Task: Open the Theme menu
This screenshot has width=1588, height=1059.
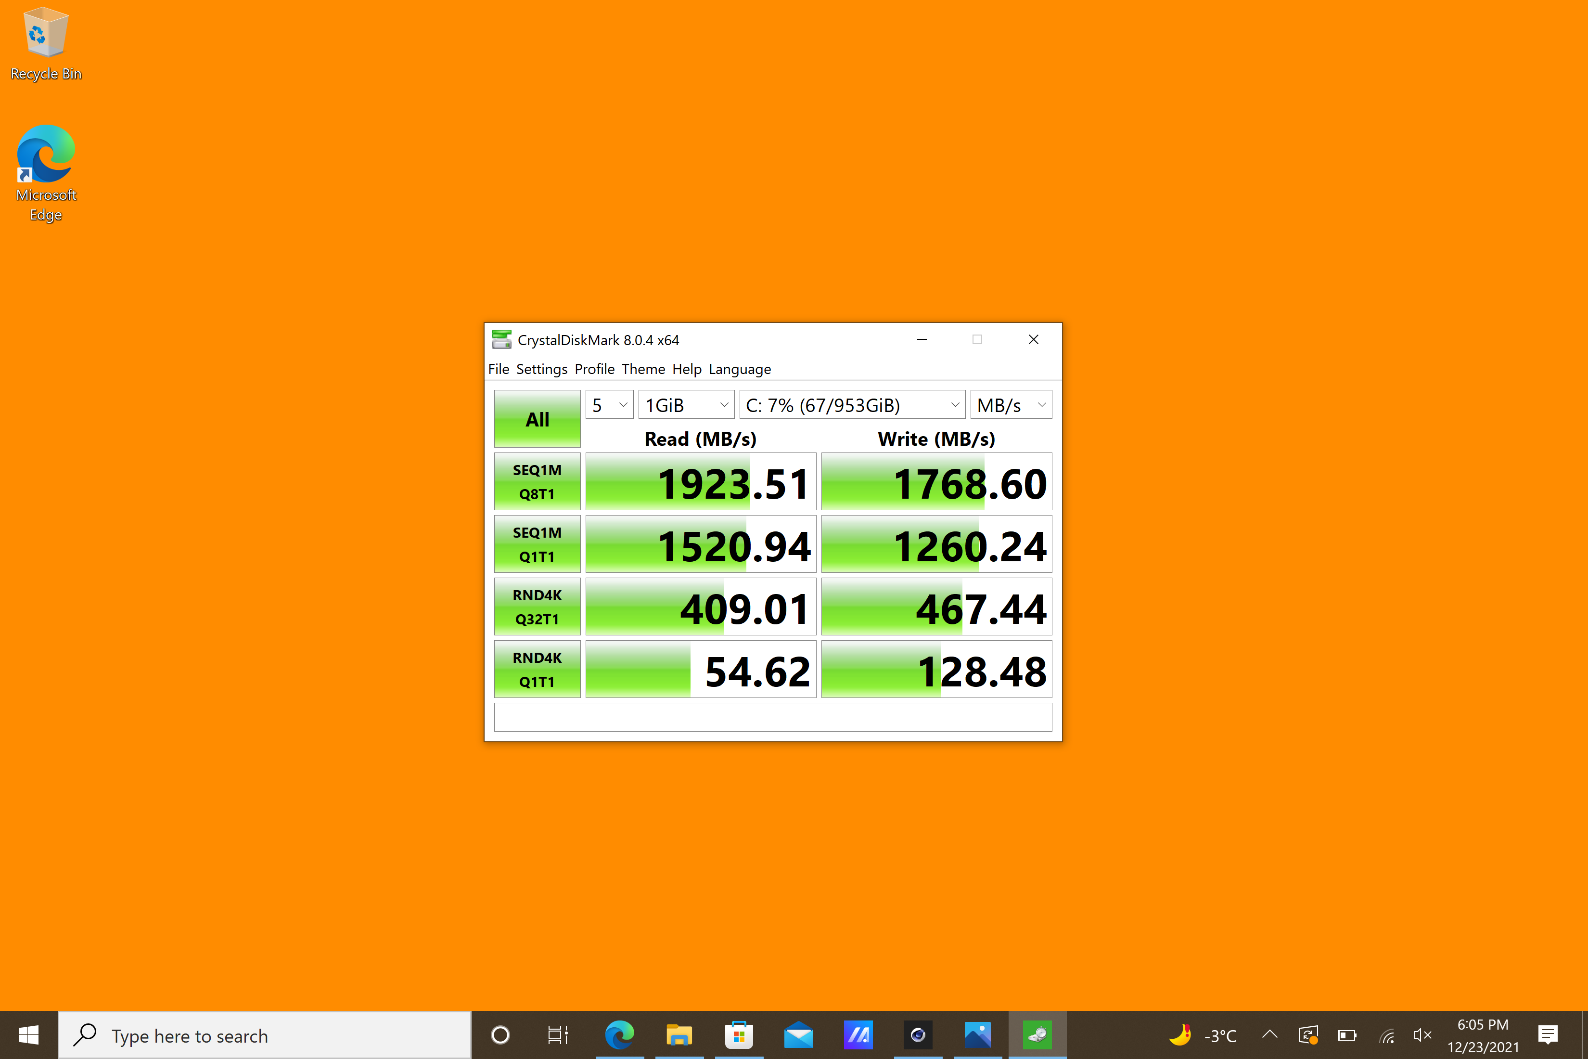Action: click(643, 369)
